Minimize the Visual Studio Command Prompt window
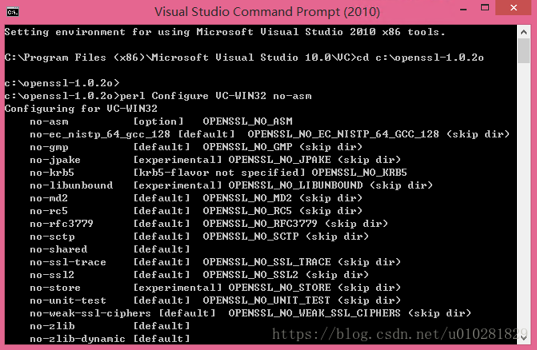This screenshot has width=537, height=350. pos(463,9)
